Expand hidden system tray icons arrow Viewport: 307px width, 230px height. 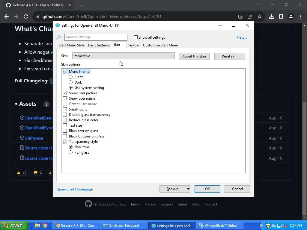pyautogui.click(x=262, y=226)
